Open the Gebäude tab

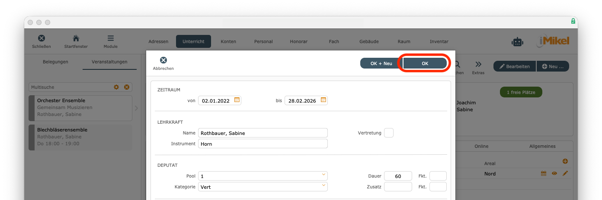pos(369,41)
